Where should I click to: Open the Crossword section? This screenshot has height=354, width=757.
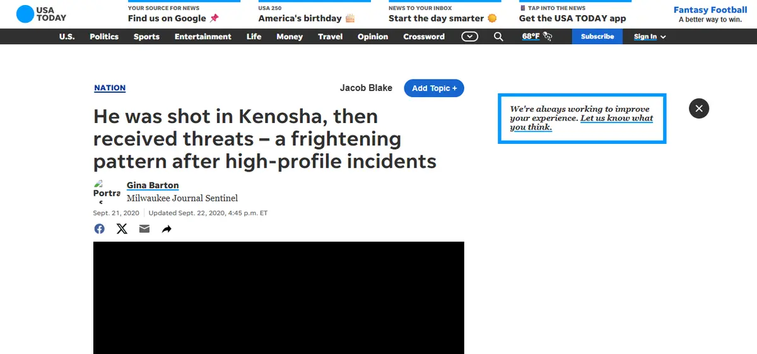coord(424,37)
